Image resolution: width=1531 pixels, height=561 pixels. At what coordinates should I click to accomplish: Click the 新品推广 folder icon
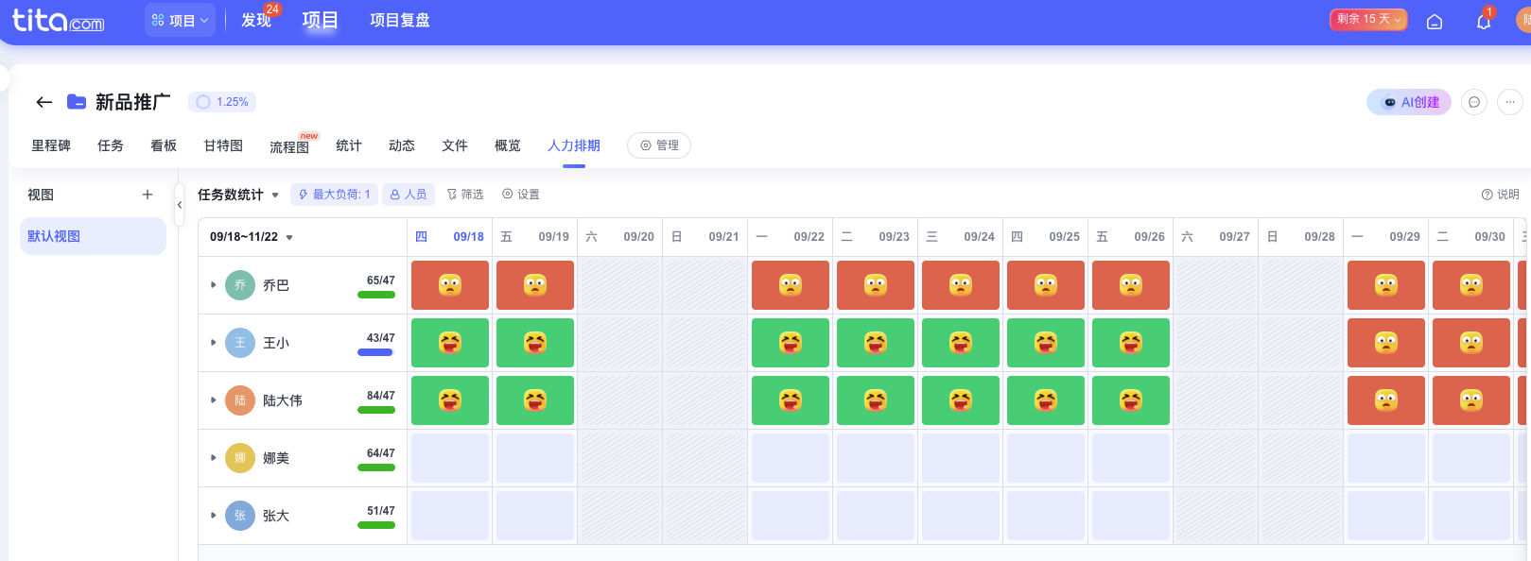point(77,102)
